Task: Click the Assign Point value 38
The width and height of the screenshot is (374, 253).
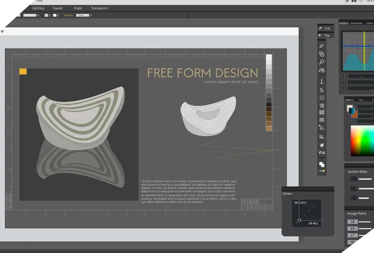Action: click(352, 222)
